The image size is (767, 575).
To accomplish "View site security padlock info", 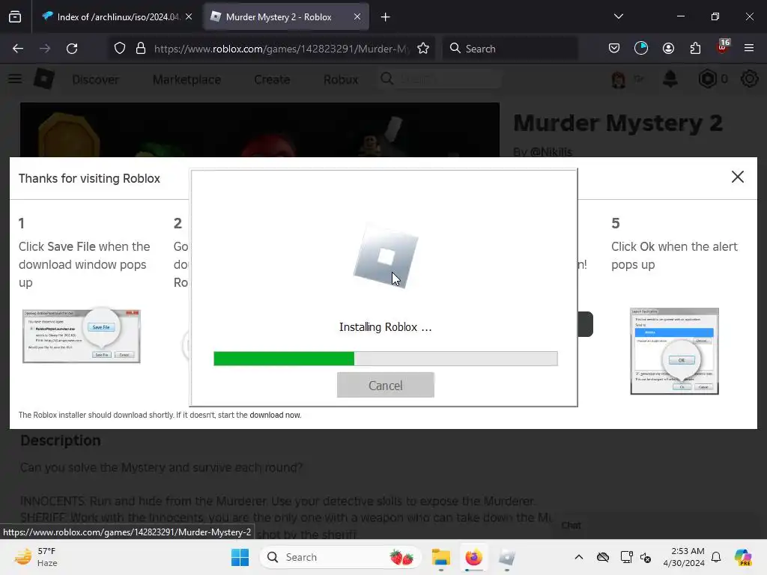I will 141,49.
